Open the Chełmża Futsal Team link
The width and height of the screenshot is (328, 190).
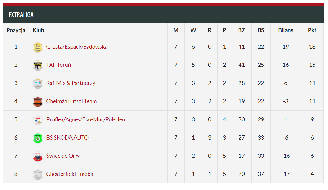[x=72, y=101]
